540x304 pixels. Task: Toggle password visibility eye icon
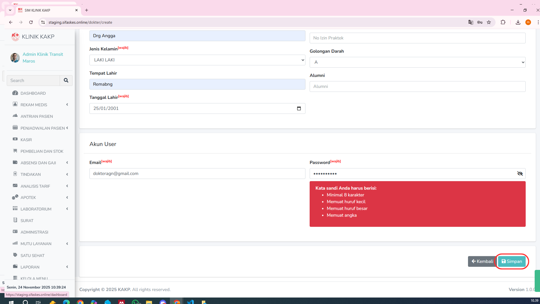tap(520, 173)
